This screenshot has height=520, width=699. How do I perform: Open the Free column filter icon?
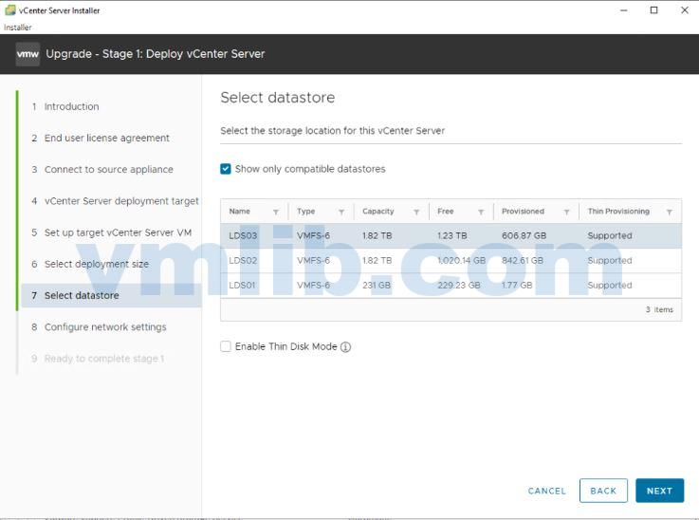pos(481,212)
